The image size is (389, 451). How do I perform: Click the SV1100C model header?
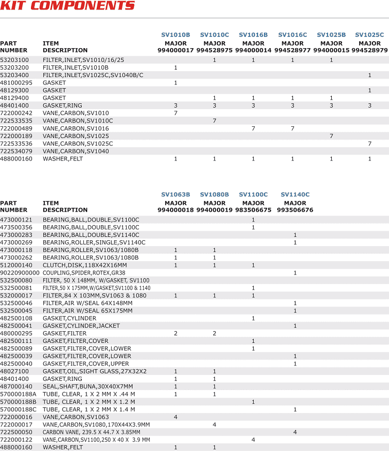coord(253,195)
